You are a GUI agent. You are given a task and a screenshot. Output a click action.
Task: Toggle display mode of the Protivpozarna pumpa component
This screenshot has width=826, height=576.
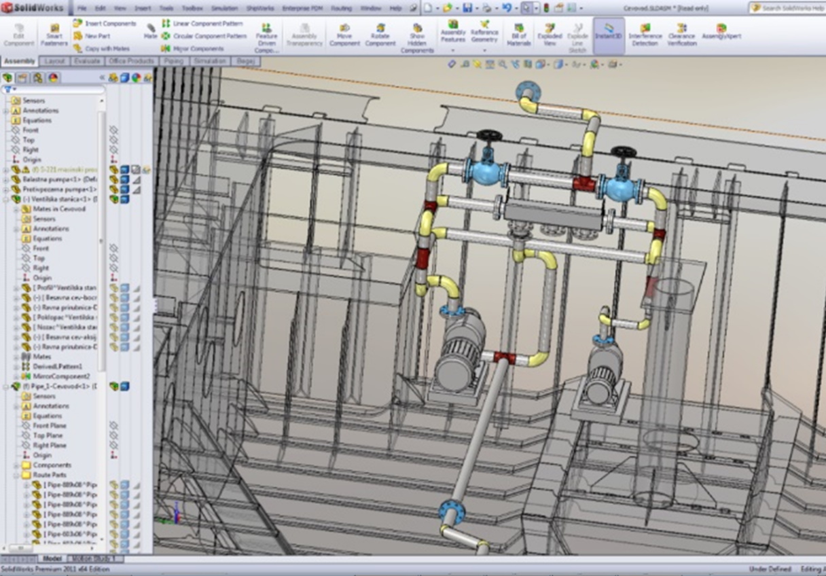[124, 190]
